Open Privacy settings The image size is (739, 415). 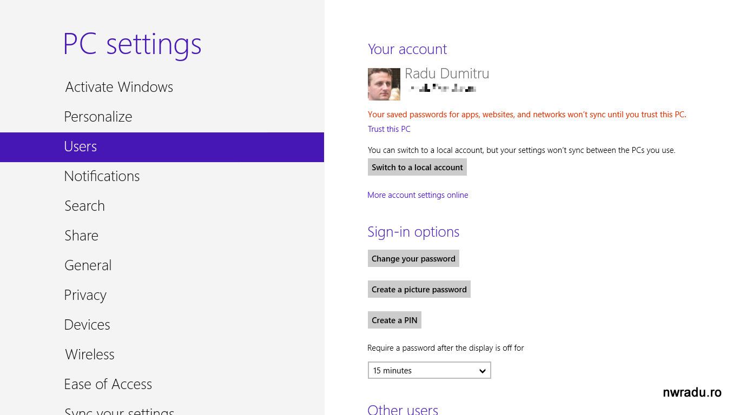(85, 295)
